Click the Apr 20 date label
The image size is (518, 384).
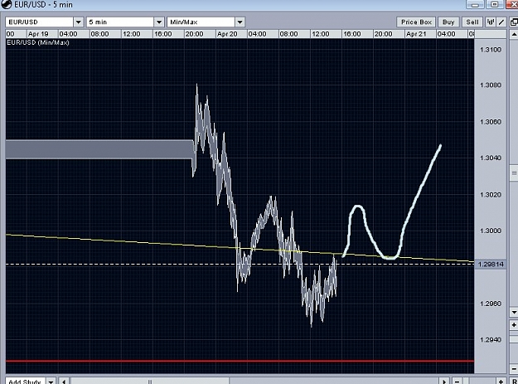pos(227,34)
